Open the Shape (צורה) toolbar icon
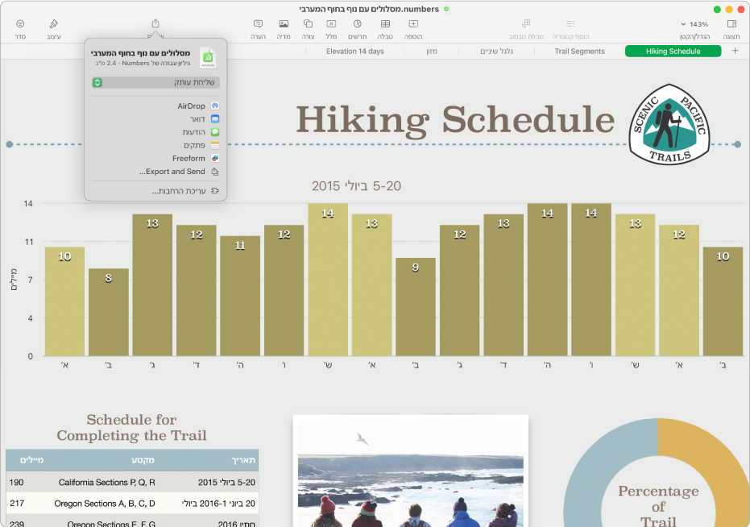 [308, 23]
